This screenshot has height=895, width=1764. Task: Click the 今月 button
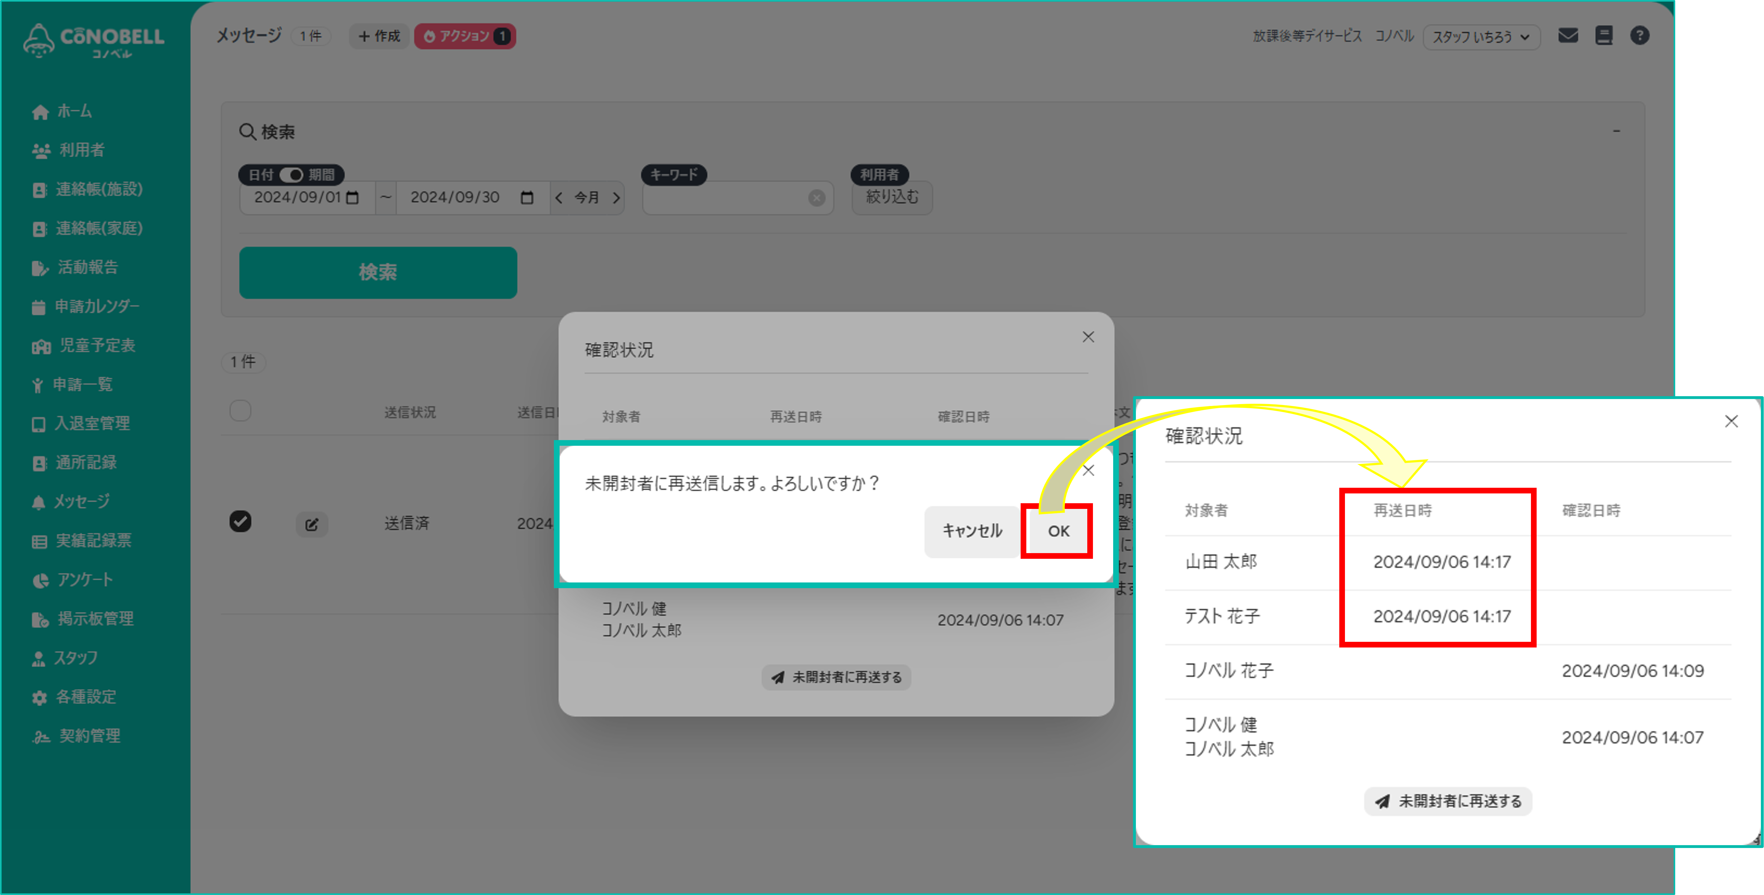[587, 198]
